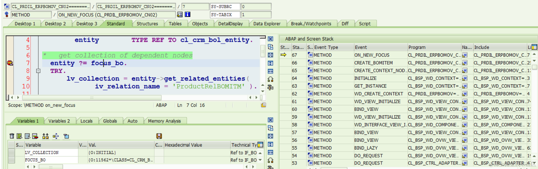Image resolution: width=538 pixels, height=169 pixels.
Task: Click the info icon beside ON_NEW_FOCUS field
Action: click(187, 14)
